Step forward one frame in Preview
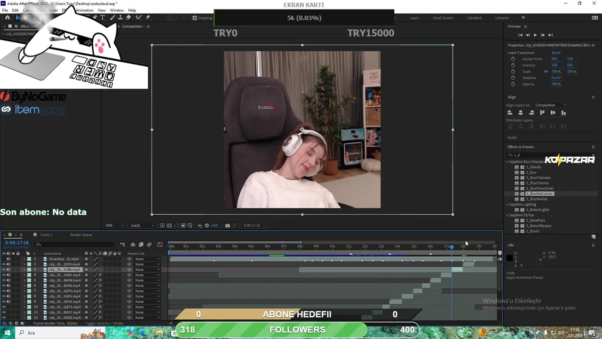Image resolution: width=602 pixels, height=339 pixels. pos(543,35)
